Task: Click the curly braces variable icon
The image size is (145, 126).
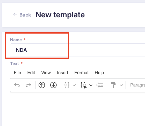Action: point(67,85)
